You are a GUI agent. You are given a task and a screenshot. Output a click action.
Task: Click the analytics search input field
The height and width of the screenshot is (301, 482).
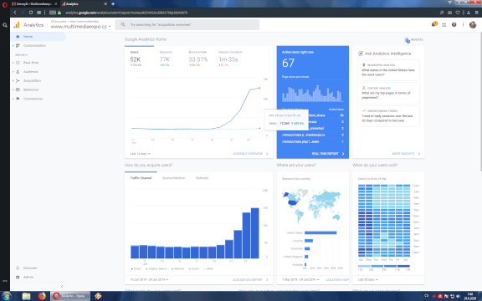(x=187, y=24)
